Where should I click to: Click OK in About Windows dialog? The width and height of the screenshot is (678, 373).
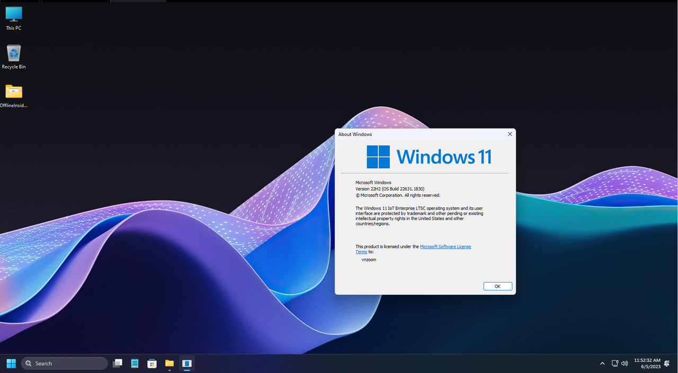[497, 286]
